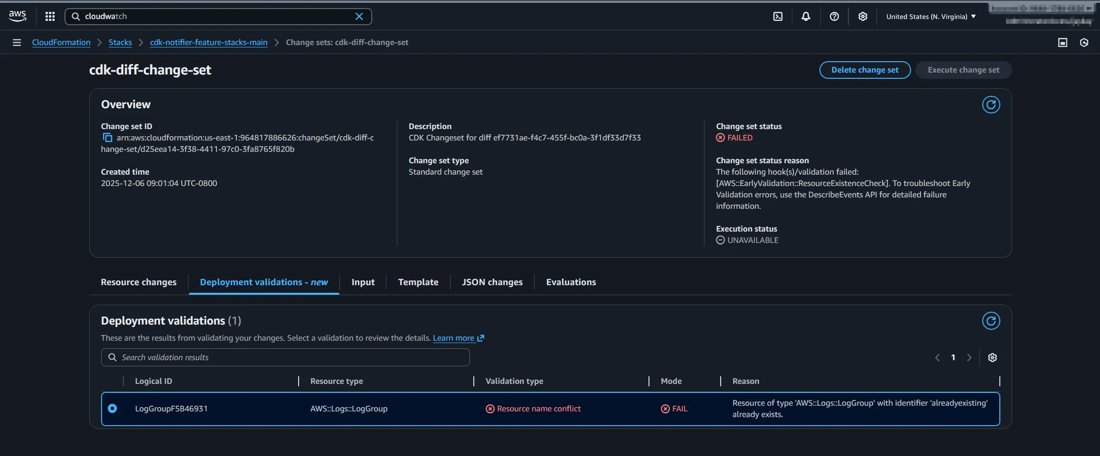Open the AWS services grid menu
Image resolution: width=1100 pixels, height=456 pixels.
(49, 16)
